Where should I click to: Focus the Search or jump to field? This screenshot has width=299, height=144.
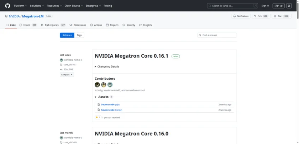(232, 6)
